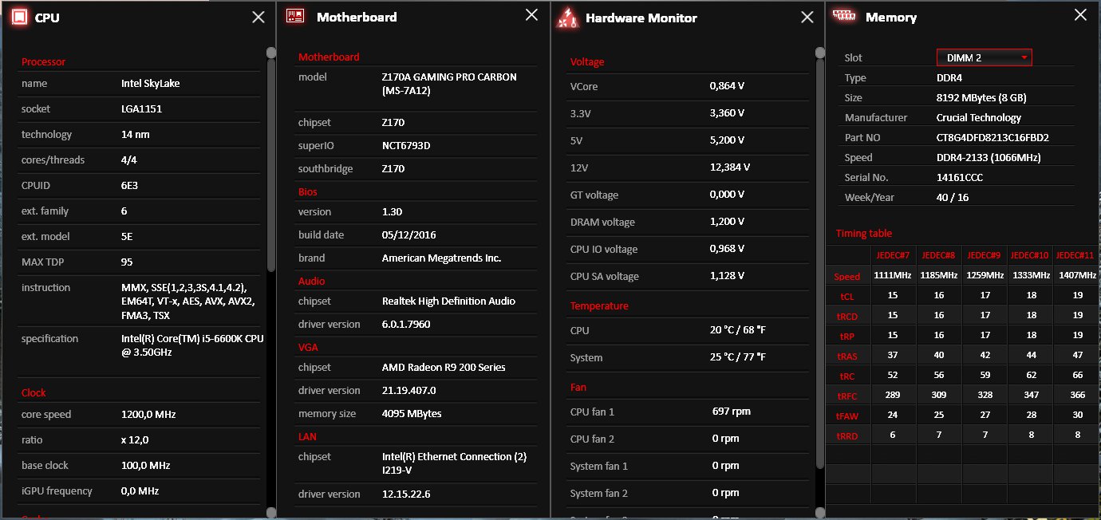Select the JEDEC#9 timing column header
Viewport: 1101px width, 520px height.
pyautogui.click(x=984, y=255)
